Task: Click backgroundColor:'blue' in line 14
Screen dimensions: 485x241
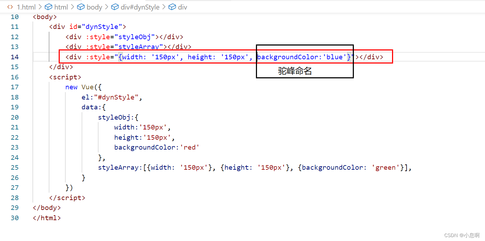Action: (302, 57)
